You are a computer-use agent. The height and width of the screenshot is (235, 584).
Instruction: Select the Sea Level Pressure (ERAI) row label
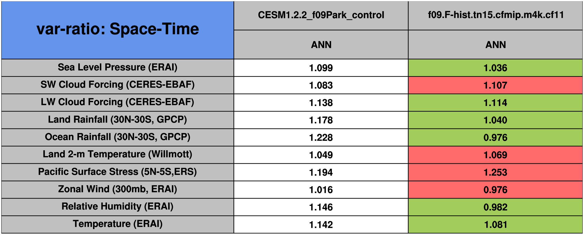tap(118, 67)
